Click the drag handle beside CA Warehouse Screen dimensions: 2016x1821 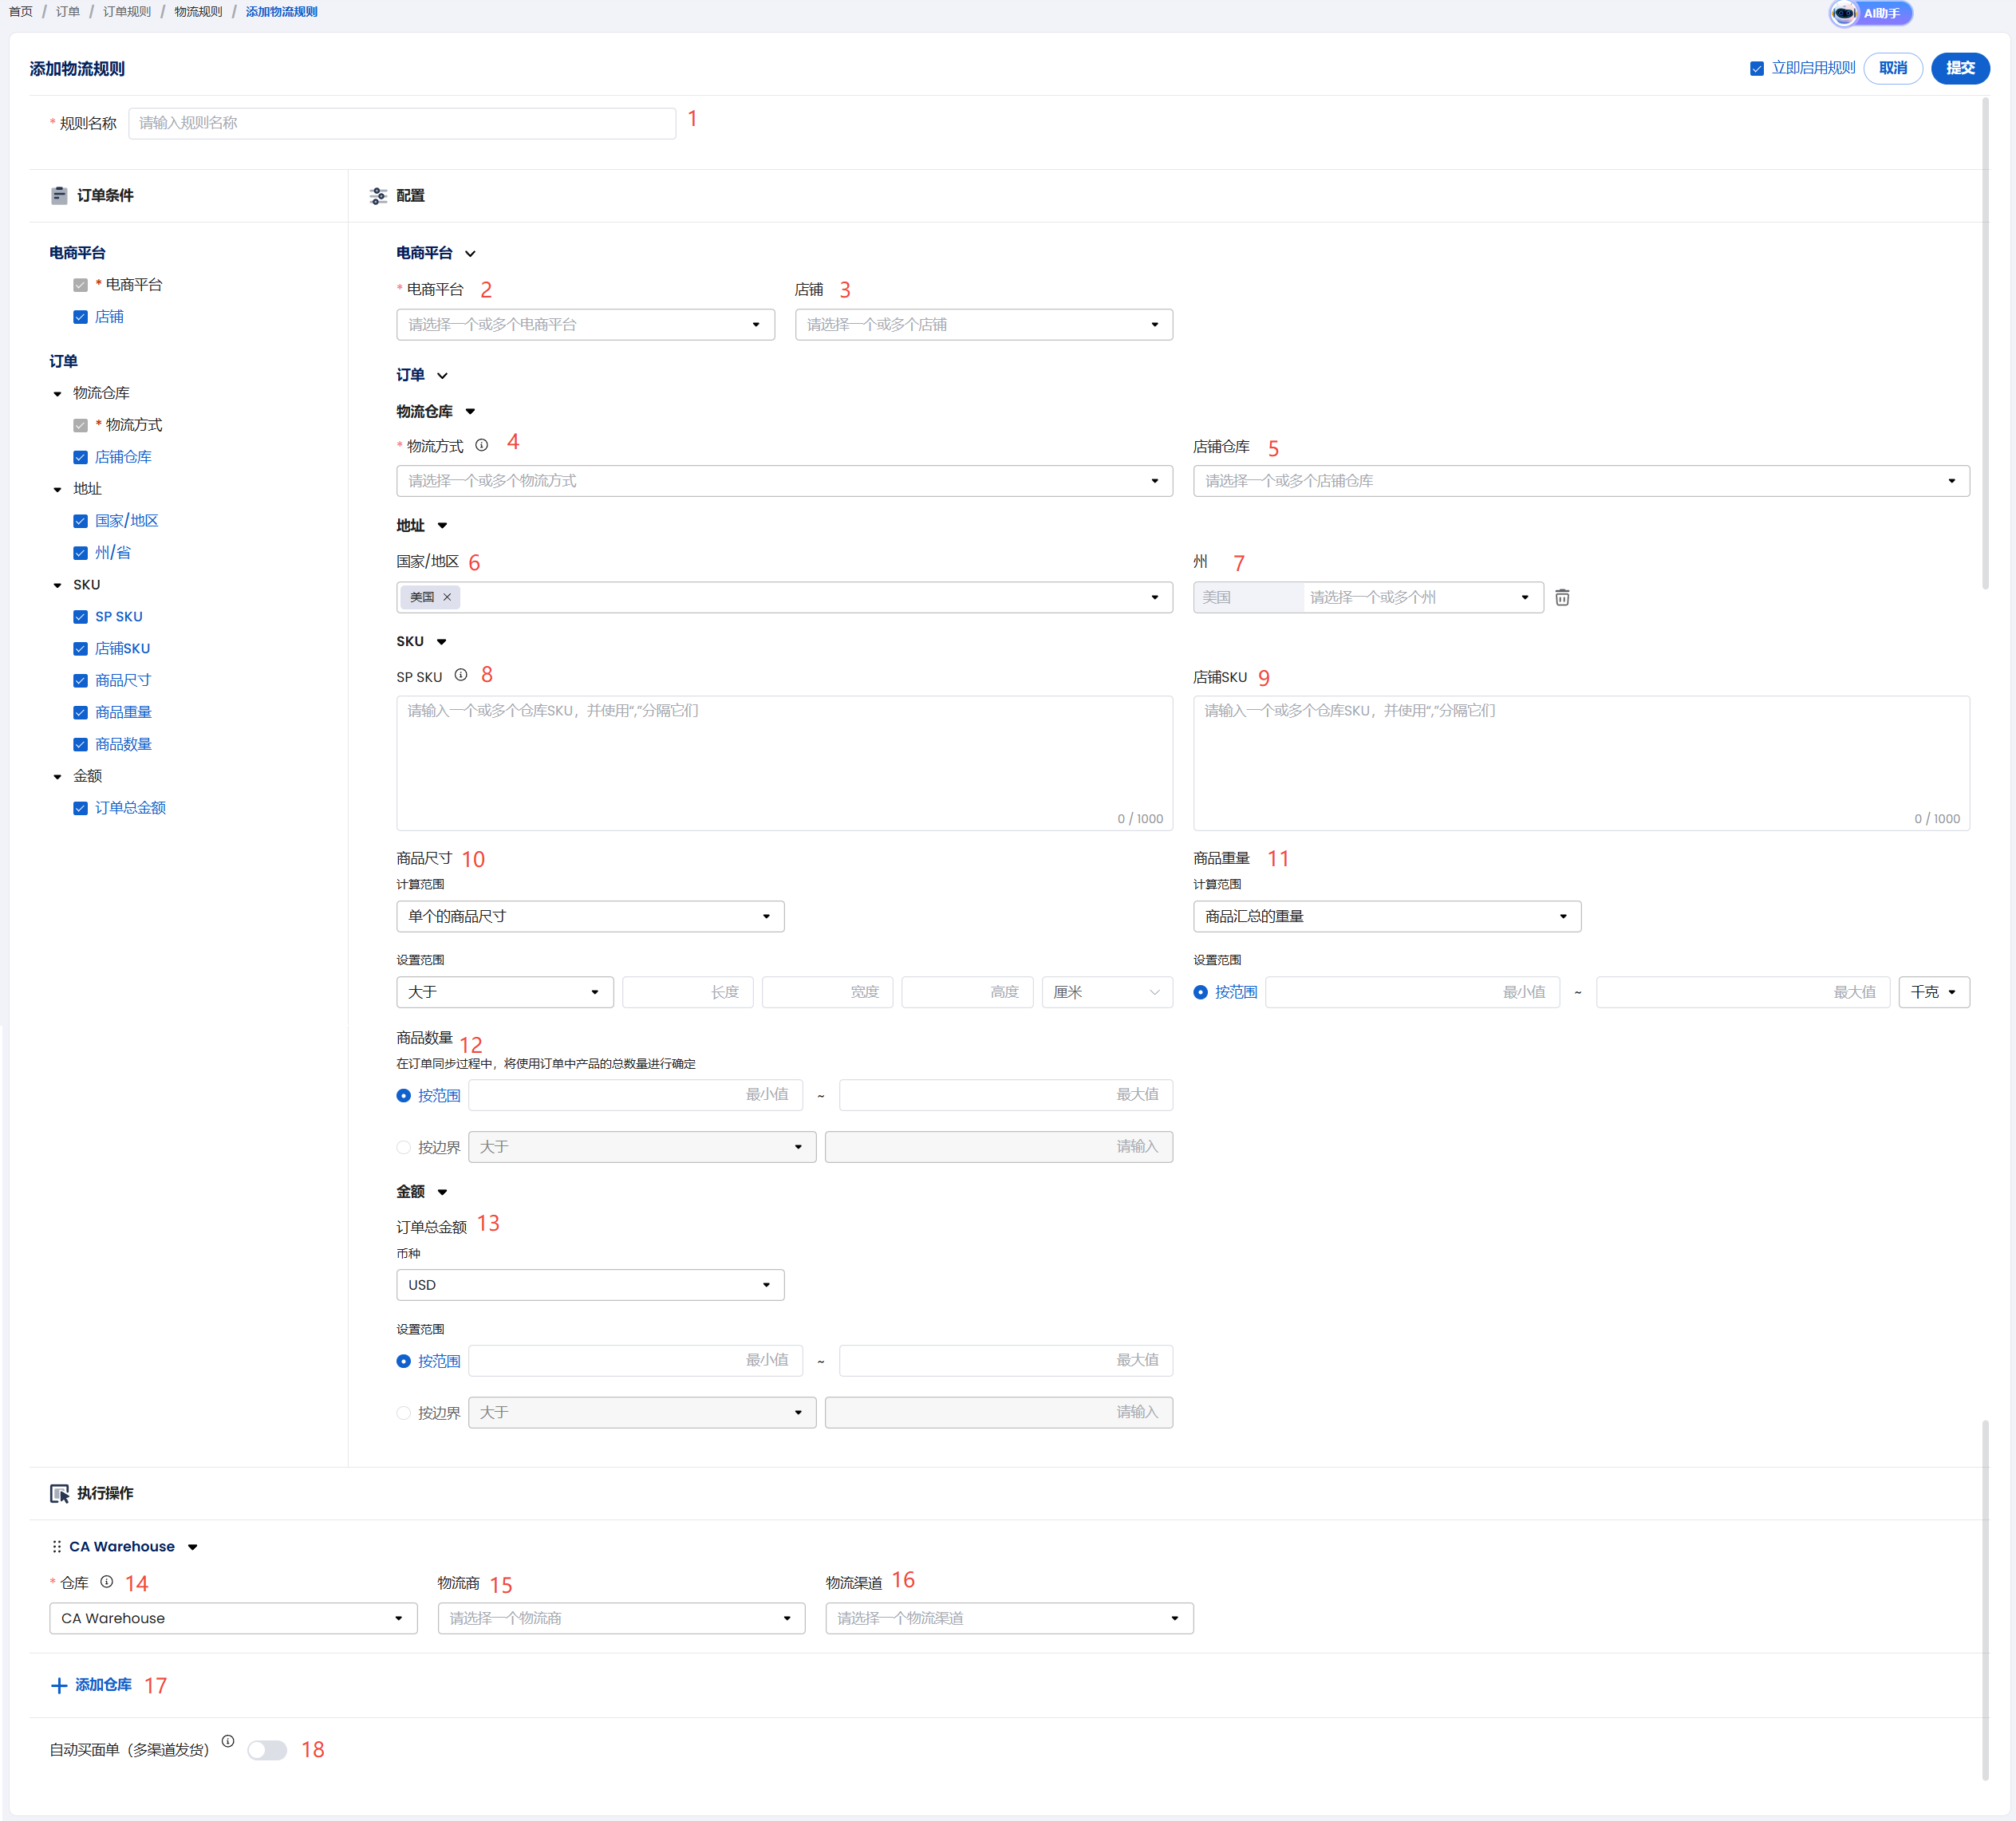tap(57, 1546)
